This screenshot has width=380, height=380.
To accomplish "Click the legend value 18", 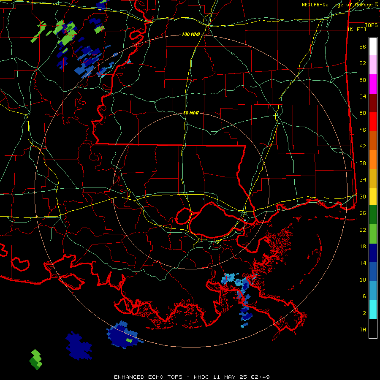I will click(363, 247).
